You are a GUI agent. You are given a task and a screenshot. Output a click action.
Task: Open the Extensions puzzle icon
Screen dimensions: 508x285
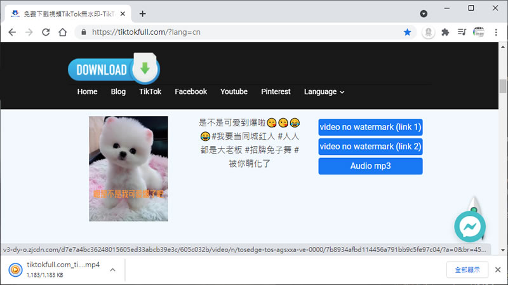445,32
